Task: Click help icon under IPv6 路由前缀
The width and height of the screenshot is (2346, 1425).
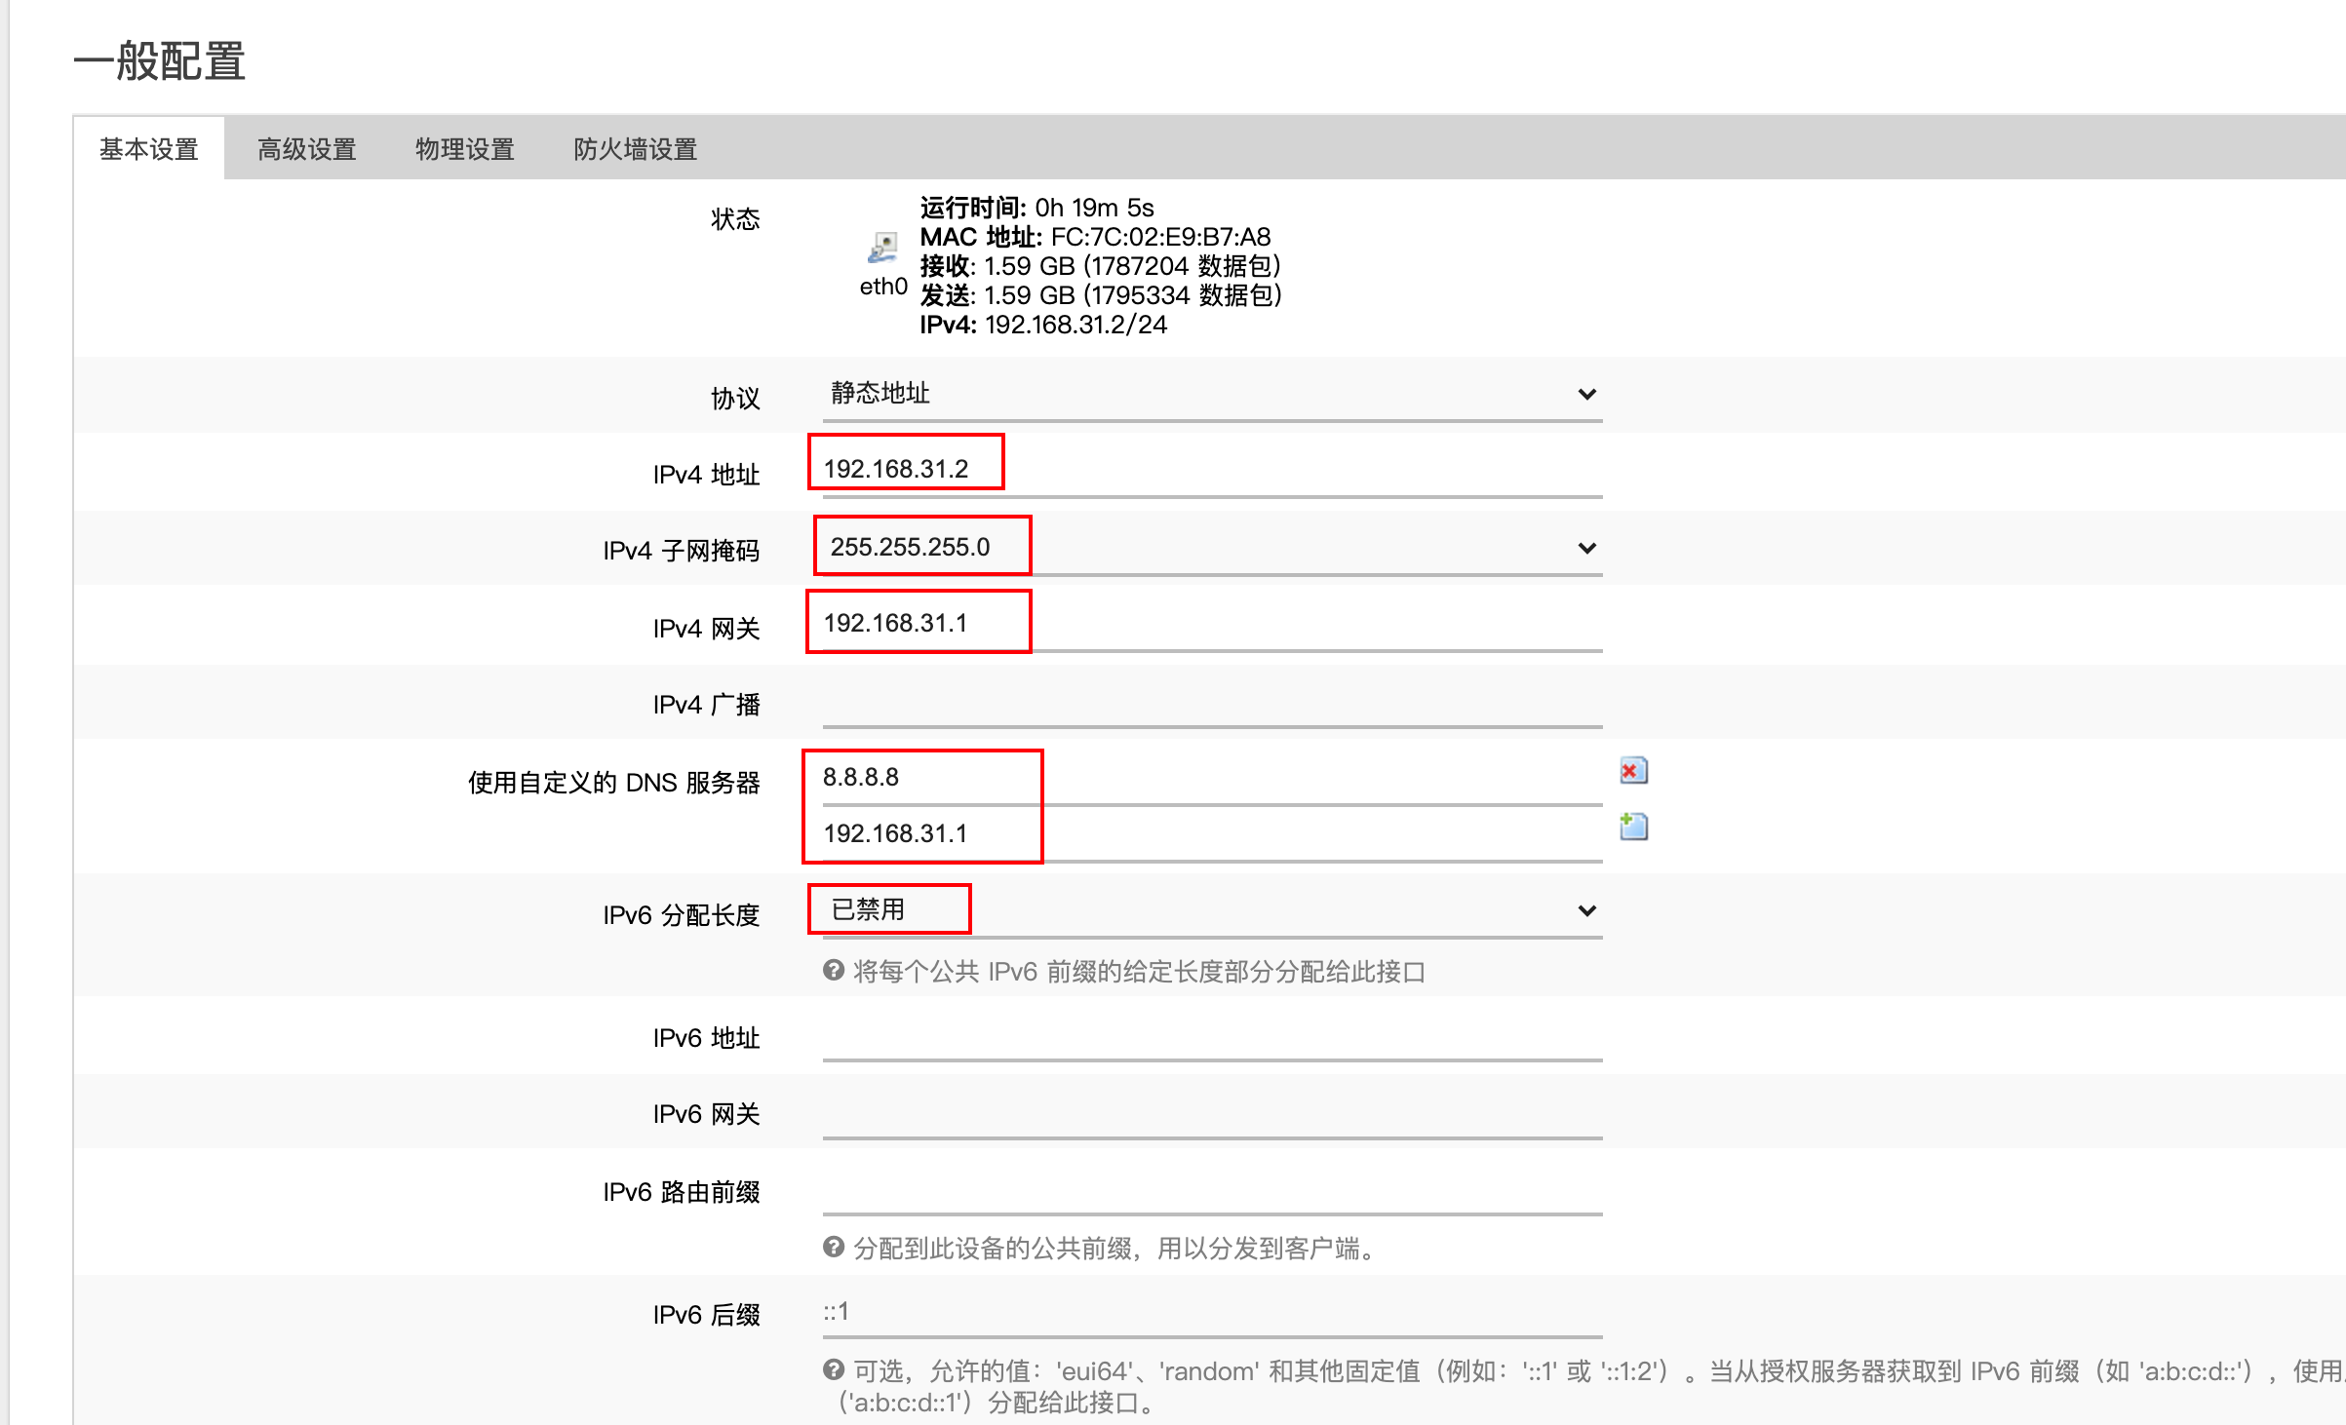Action: click(x=834, y=1248)
